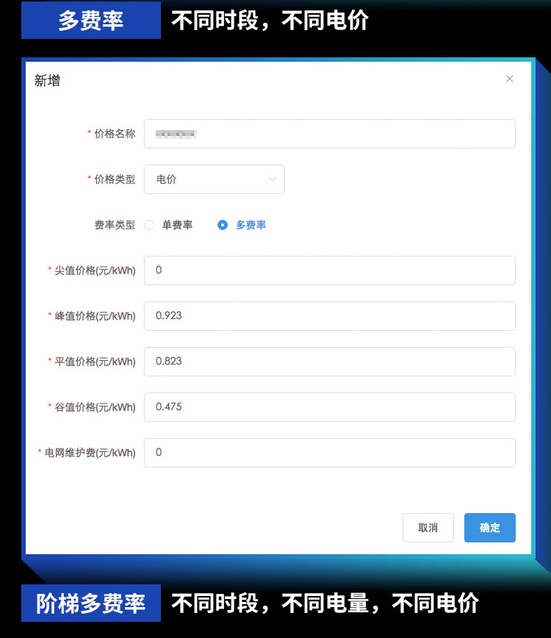551x638 pixels.
Task: Click the 谷值价格 field showing 0.475
Action: [x=329, y=407]
